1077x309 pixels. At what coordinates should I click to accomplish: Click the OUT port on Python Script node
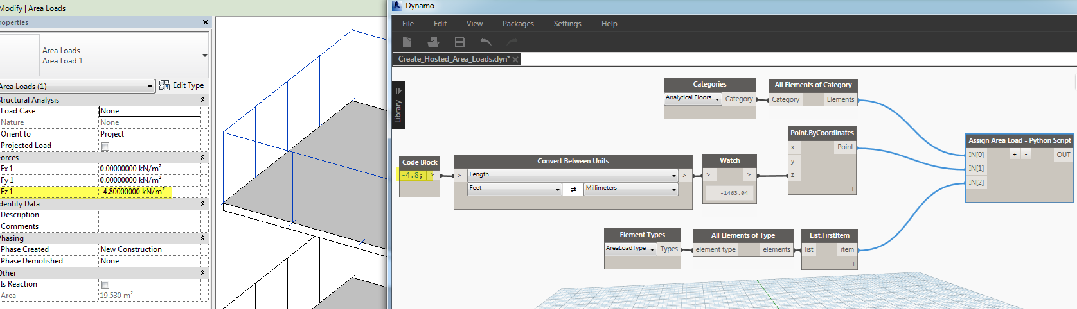pyautogui.click(x=1064, y=154)
